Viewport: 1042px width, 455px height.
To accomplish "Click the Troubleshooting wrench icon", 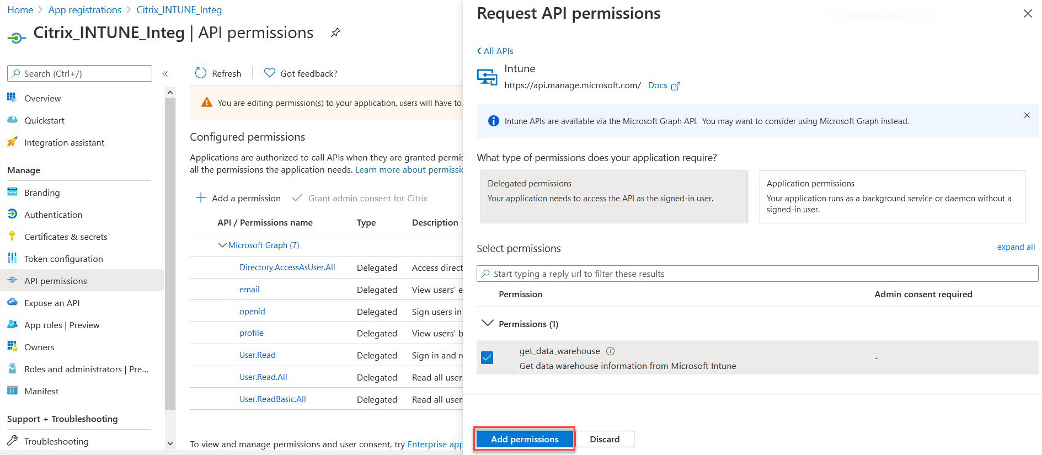I will point(12,441).
